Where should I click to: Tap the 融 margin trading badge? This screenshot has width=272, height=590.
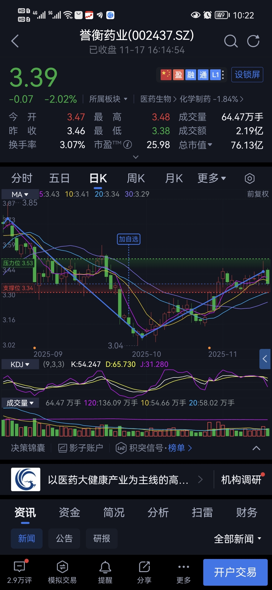pyautogui.click(x=191, y=75)
